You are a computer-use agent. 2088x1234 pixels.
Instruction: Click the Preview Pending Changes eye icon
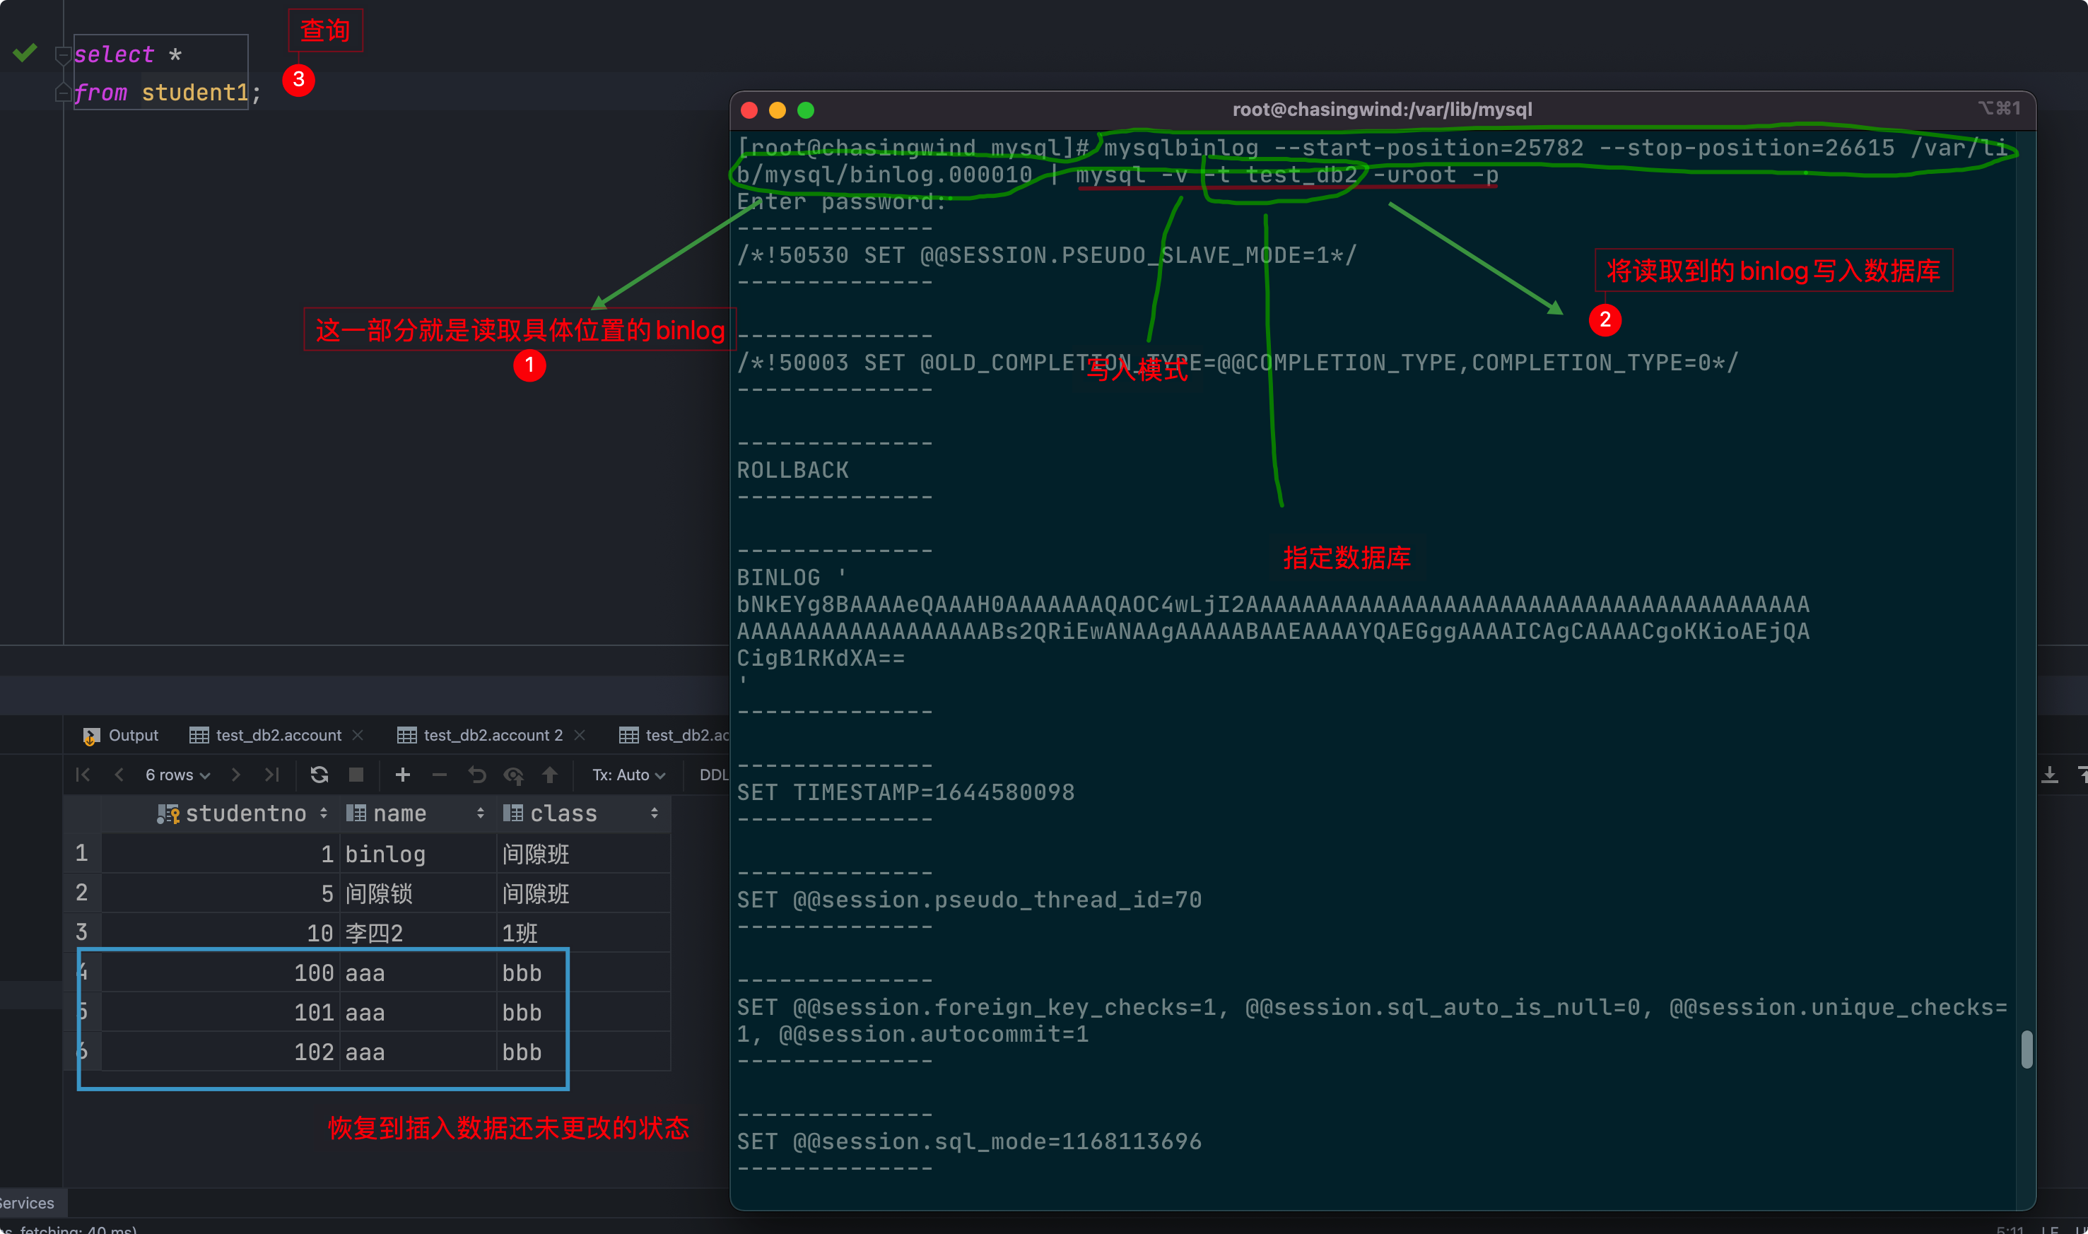513,776
